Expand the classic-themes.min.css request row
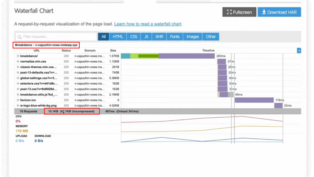 click(18, 67)
